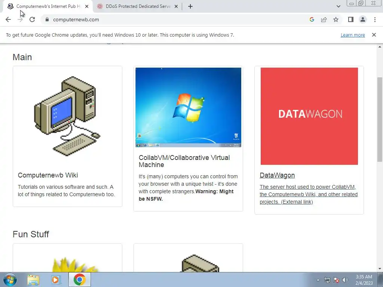Go back to the previous page
The image size is (383, 287).
coord(8,19)
